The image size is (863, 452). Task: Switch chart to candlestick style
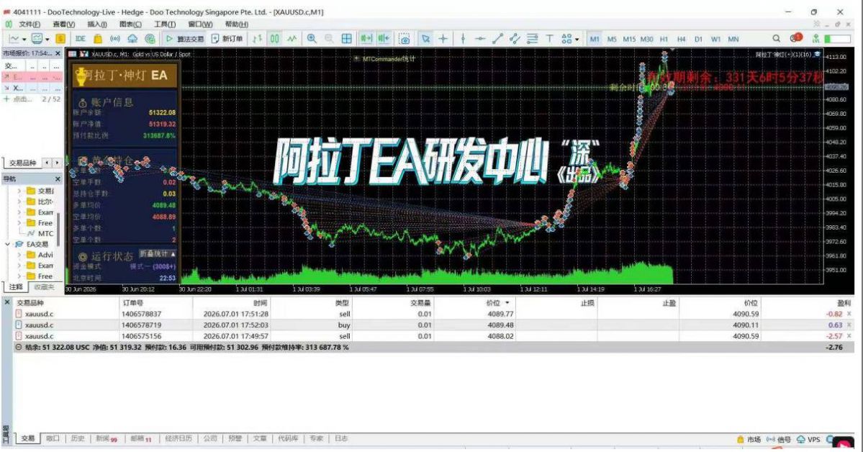click(x=275, y=39)
